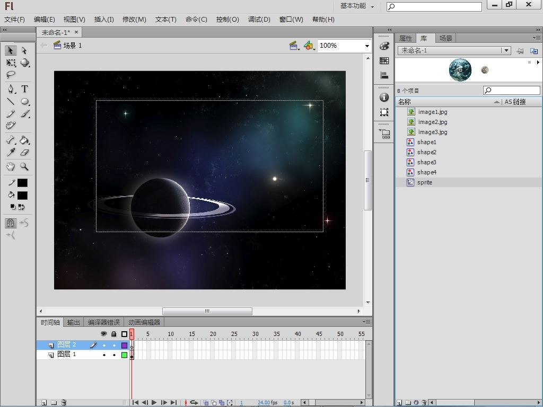Open the 修改(M) menu
The height and width of the screenshot is (407, 543).
pyautogui.click(x=134, y=20)
